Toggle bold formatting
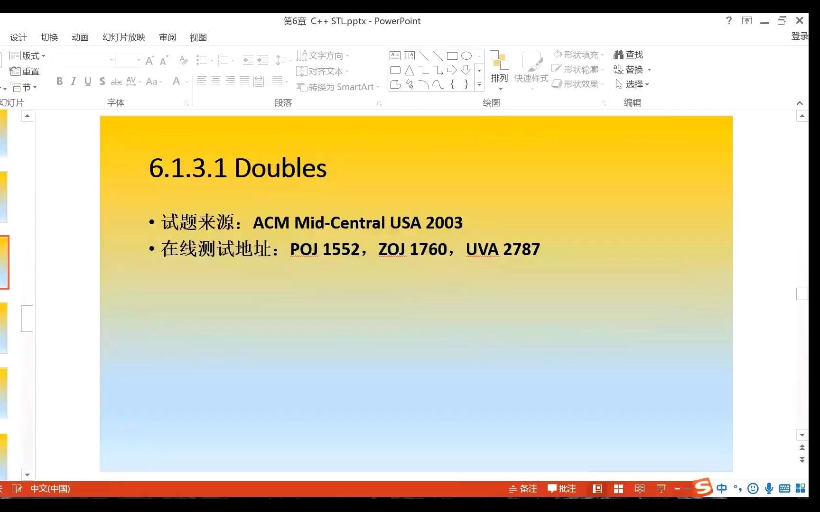The height and width of the screenshot is (512, 820). click(x=59, y=82)
